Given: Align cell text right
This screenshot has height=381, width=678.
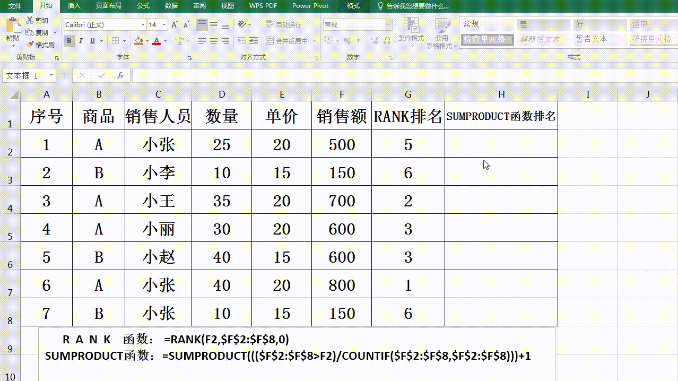Looking at the screenshot, I should pyautogui.click(x=225, y=41).
